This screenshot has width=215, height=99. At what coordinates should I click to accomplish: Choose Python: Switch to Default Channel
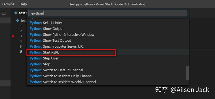[108, 70]
